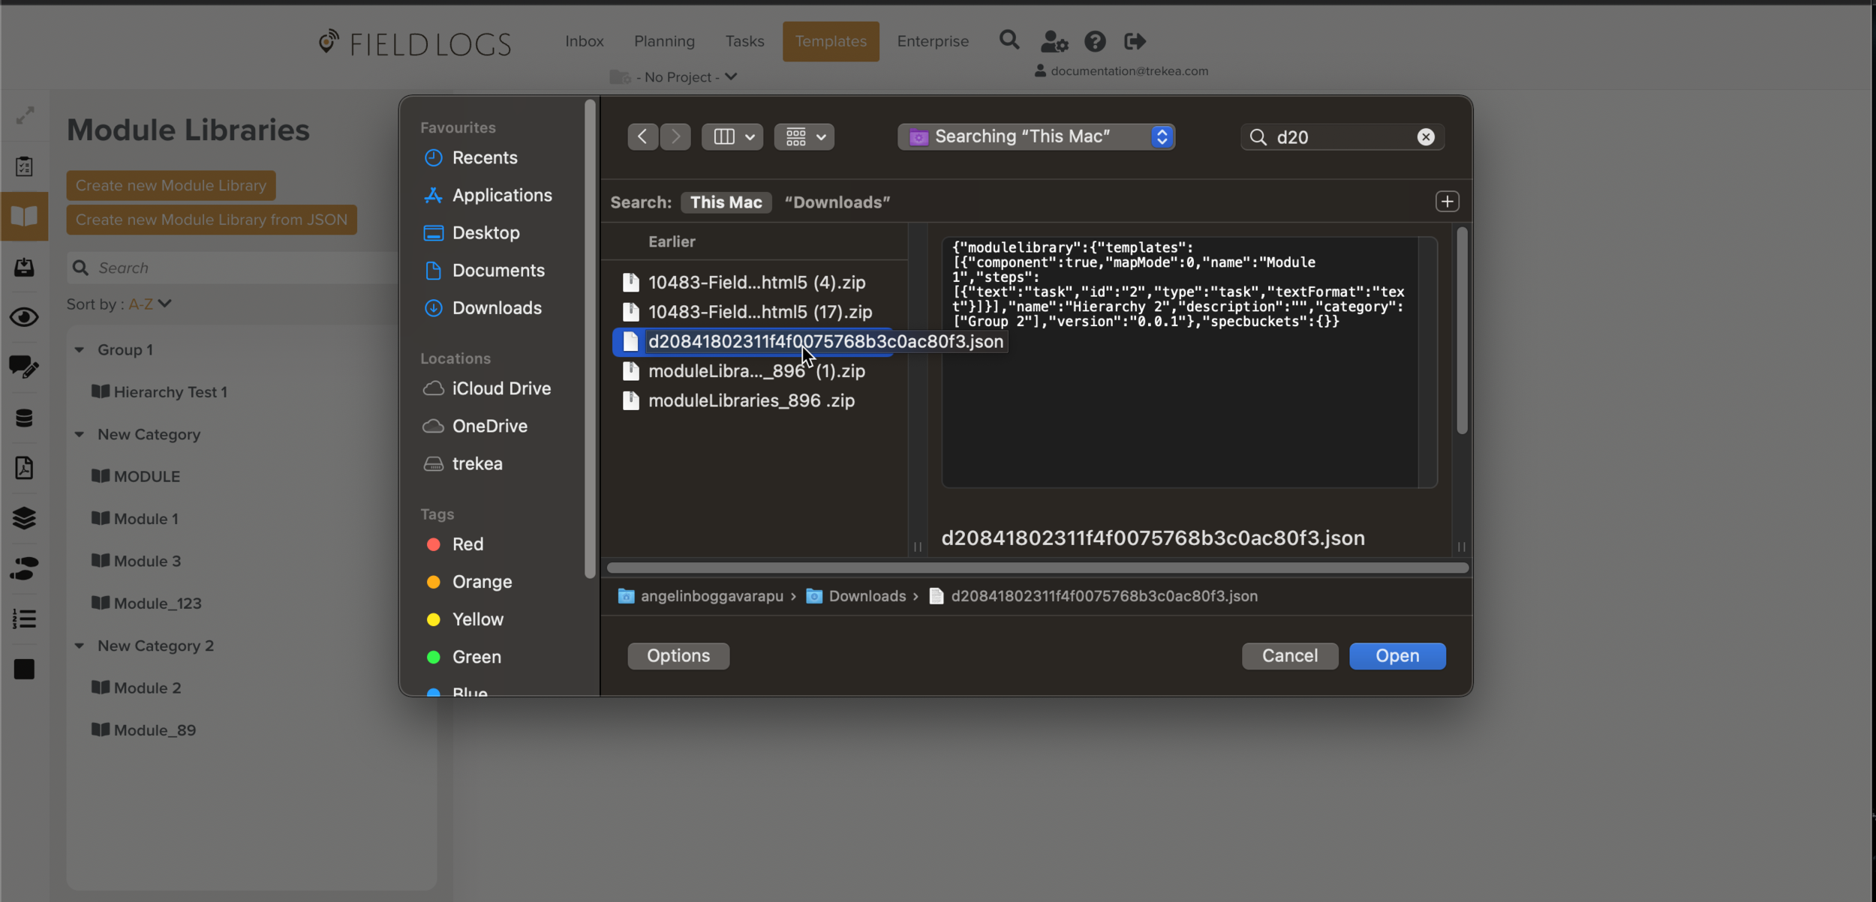Click the eye preview icon in sidebar

pos(25,317)
